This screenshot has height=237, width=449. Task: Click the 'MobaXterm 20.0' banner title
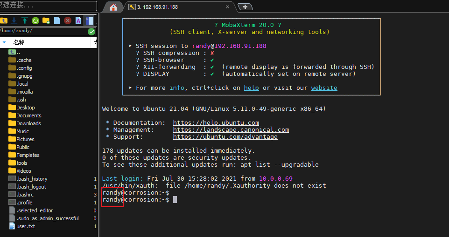249,25
